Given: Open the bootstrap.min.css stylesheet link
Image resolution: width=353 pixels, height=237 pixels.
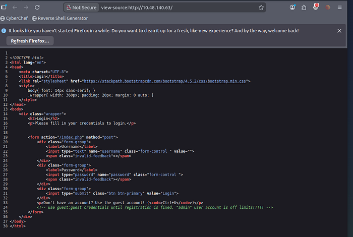Looking at the screenshot, I should click(x=165, y=81).
